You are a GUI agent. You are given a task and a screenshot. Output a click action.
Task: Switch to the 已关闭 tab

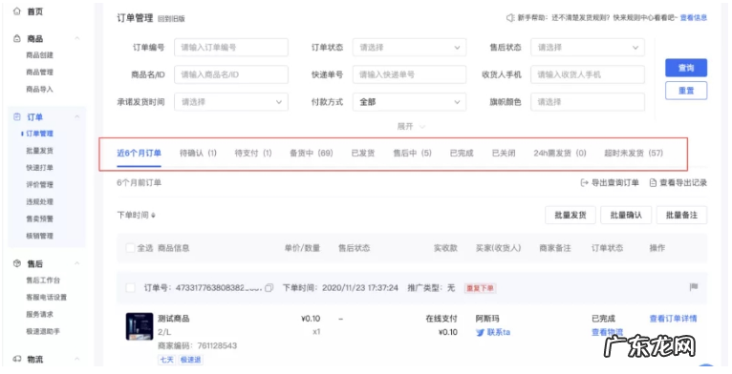[504, 153]
